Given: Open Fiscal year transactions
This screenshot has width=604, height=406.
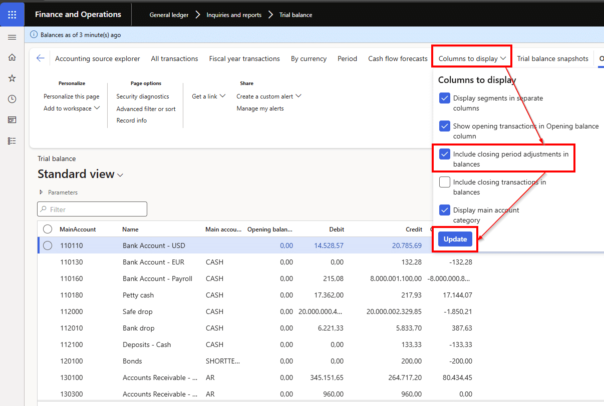Looking at the screenshot, I should [x=244, y=58].
